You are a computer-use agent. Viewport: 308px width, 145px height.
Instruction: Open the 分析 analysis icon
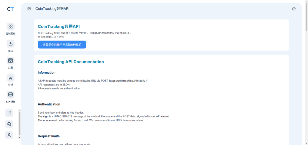click(11, 78)
